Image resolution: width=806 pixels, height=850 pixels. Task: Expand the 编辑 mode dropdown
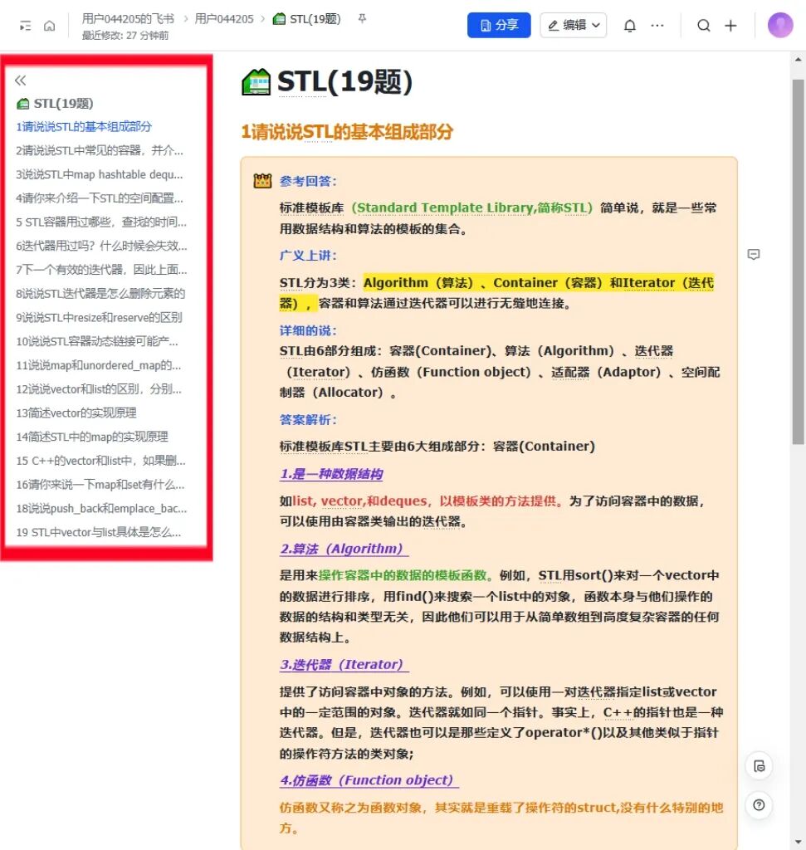(574, 25)
